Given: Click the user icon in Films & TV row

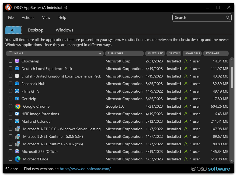Looking at the screenshot, I should 186,91.
